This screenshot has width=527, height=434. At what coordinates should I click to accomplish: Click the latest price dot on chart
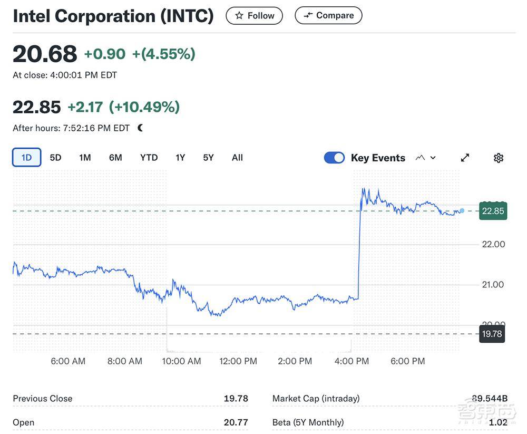pos(462,210)
